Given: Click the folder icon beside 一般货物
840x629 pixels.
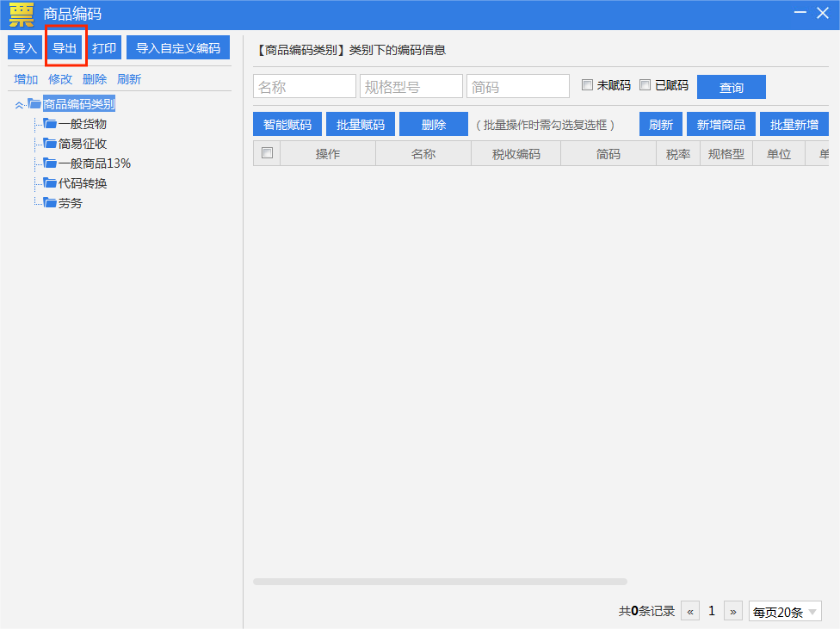Looking at the screenshot, I should pyautogui.click(x=50, y=124).
